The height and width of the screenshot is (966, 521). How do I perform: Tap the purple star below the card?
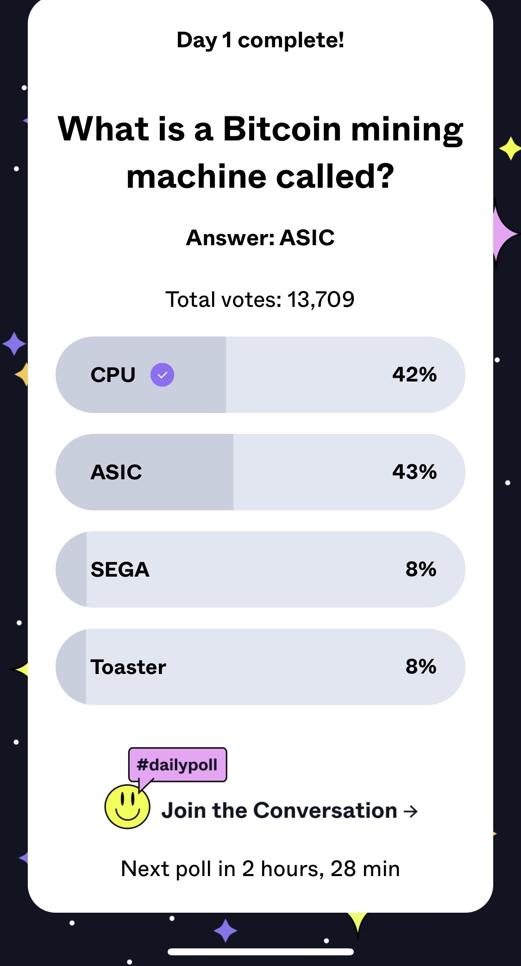pos(226,930)
